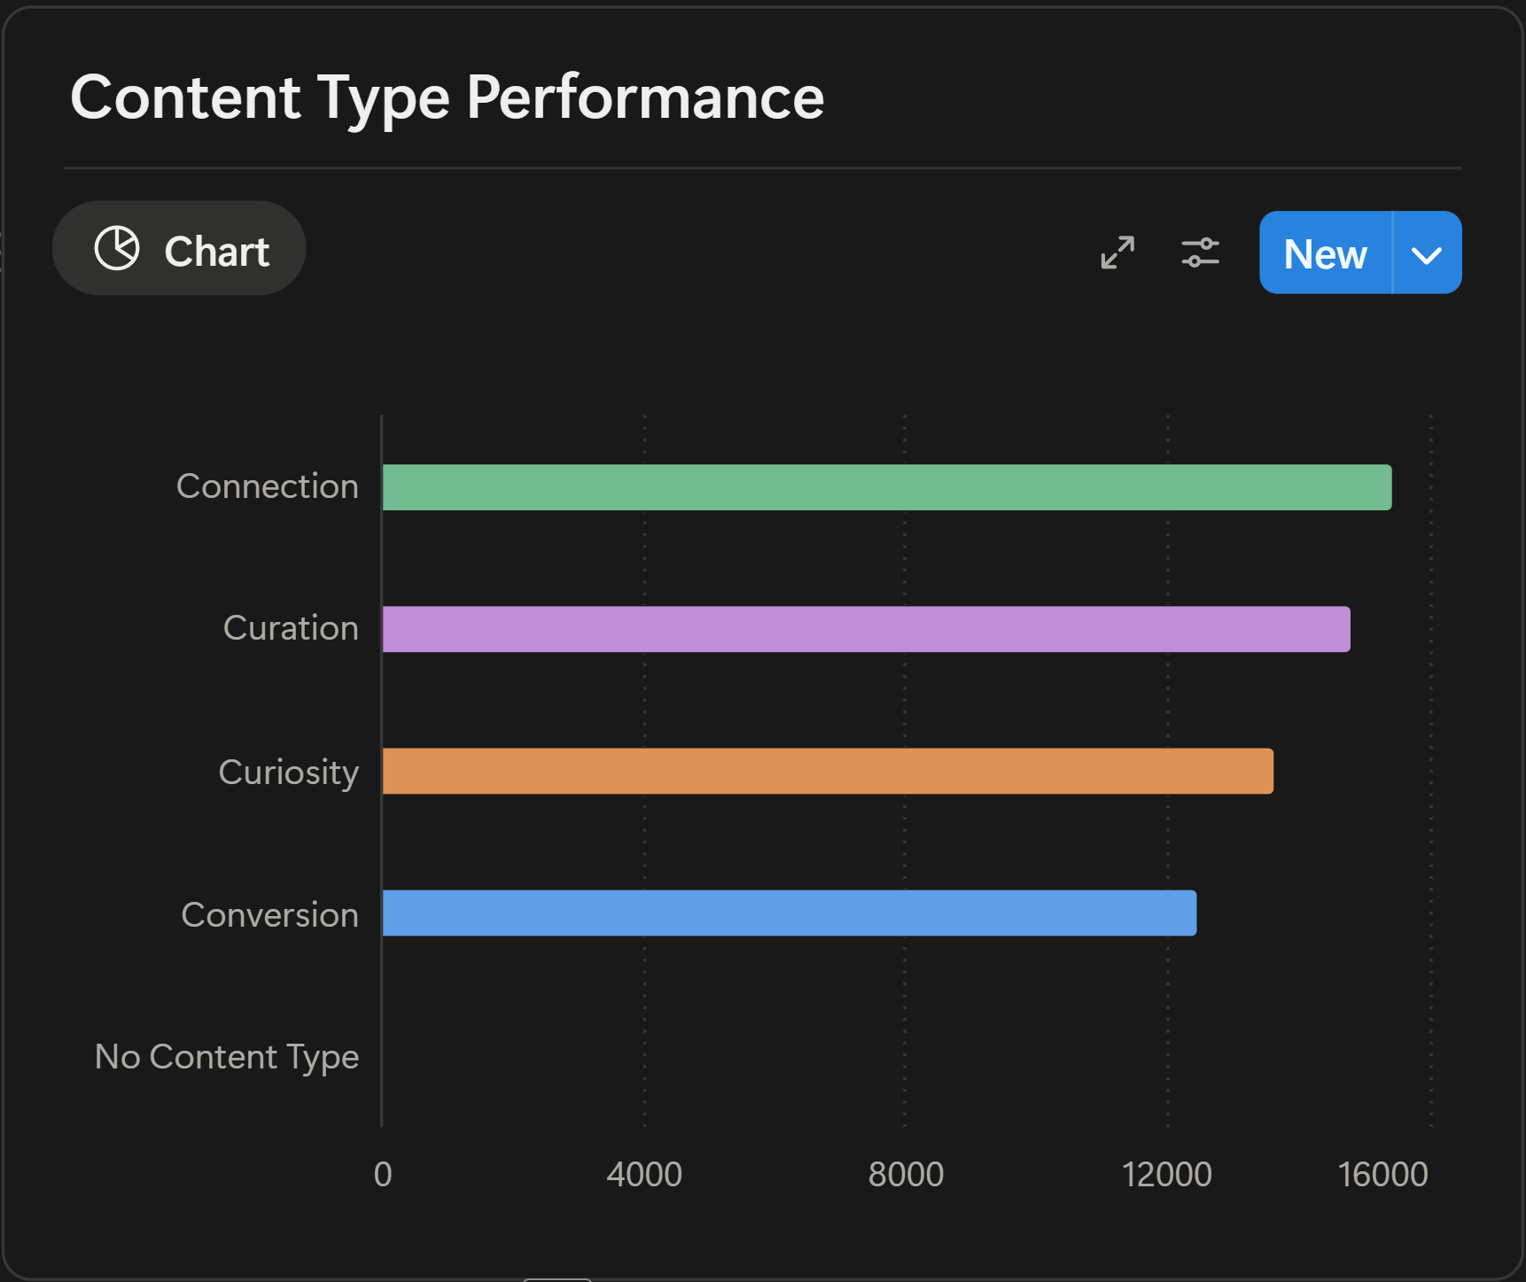Click the Chart view button
This screenshot has height=1282, width=1526.
[x=178, y=249]
